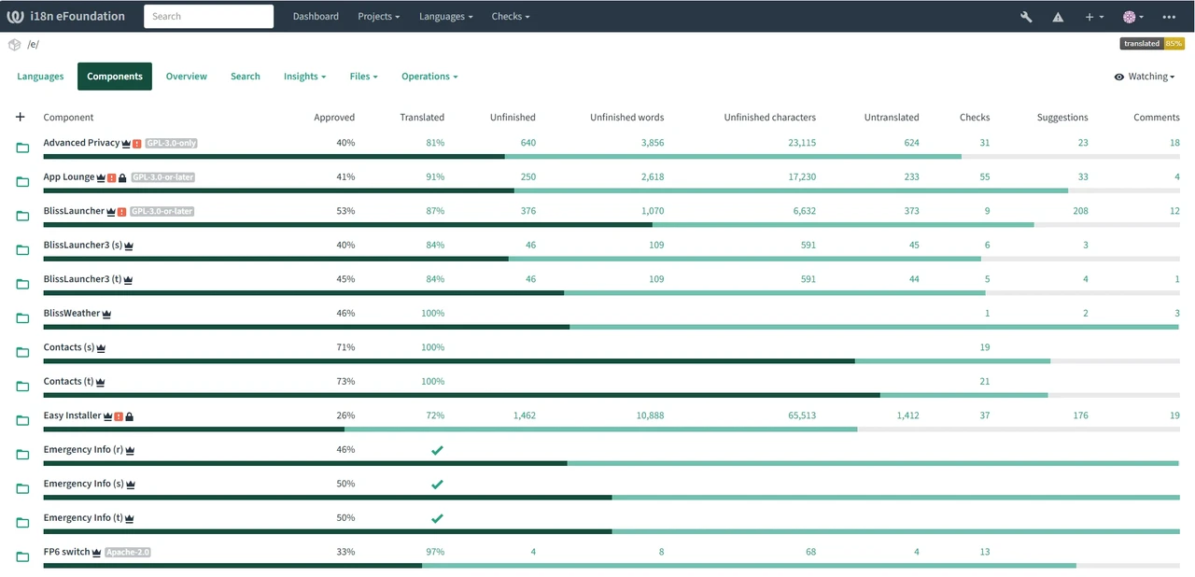Expand the Operations tab dropdown
1195x577 pixels.
coord(429,77)
